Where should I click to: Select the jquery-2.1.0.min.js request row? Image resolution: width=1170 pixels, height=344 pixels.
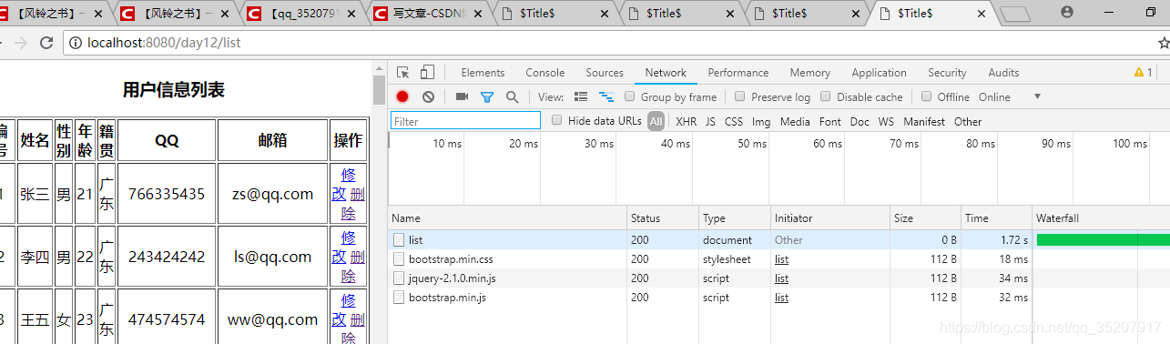click(x=778, y=278)
